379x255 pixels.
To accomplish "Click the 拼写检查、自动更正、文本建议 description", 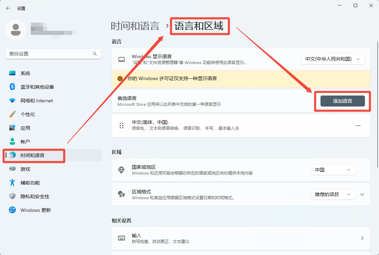I will coord(161,242).
